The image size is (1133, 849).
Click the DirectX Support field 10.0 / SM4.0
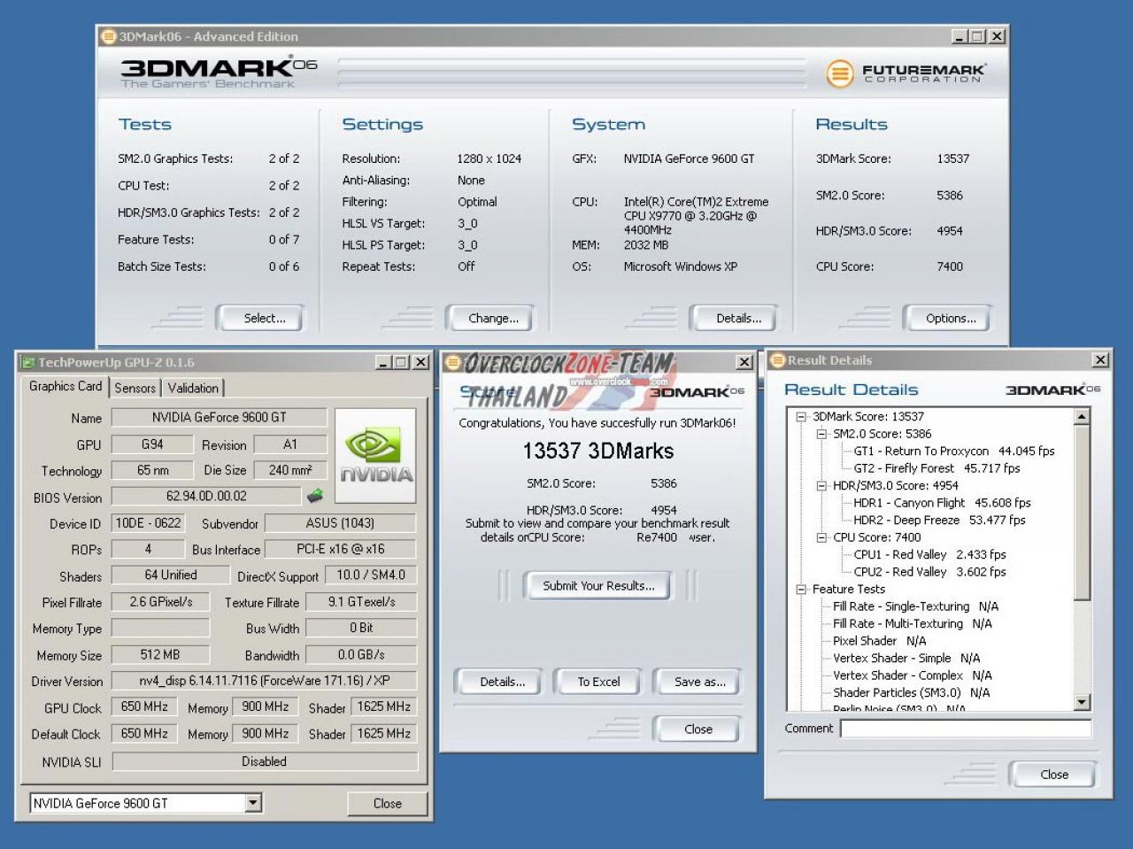pos(370,575)
